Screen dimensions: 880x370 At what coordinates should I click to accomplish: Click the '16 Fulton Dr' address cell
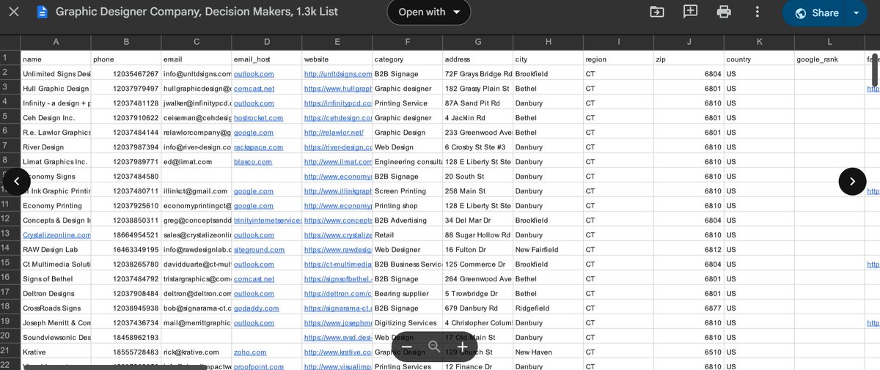(x=477, y=250)
